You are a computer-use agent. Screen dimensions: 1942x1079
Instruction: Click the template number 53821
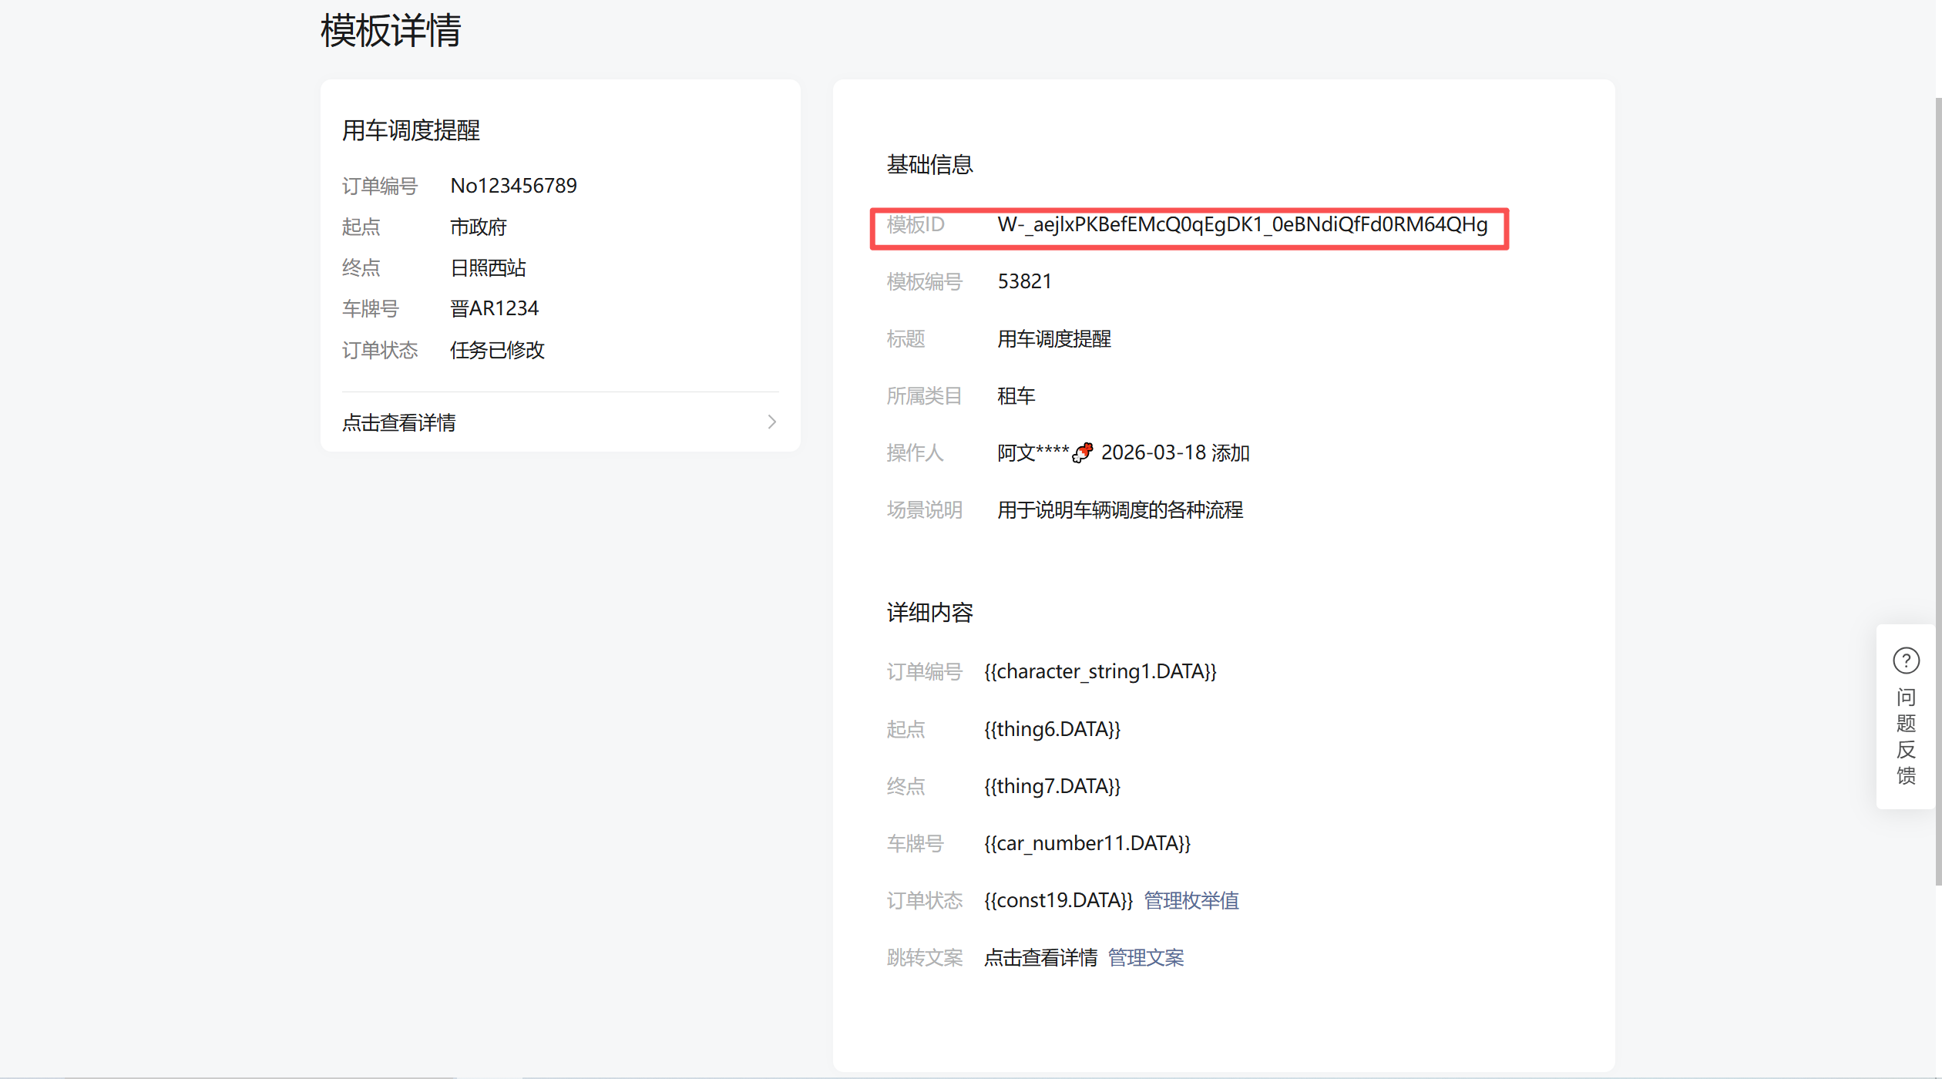(1024, 281)
